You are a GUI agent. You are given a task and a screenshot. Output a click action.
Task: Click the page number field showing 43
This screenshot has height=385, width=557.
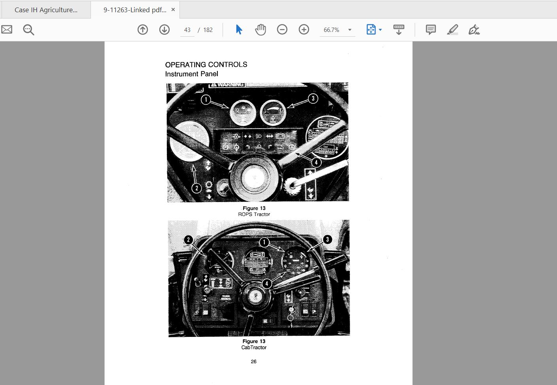[187, 30]
